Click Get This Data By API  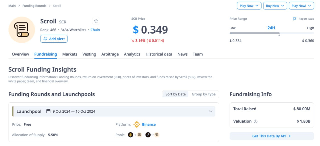[272, 136]
